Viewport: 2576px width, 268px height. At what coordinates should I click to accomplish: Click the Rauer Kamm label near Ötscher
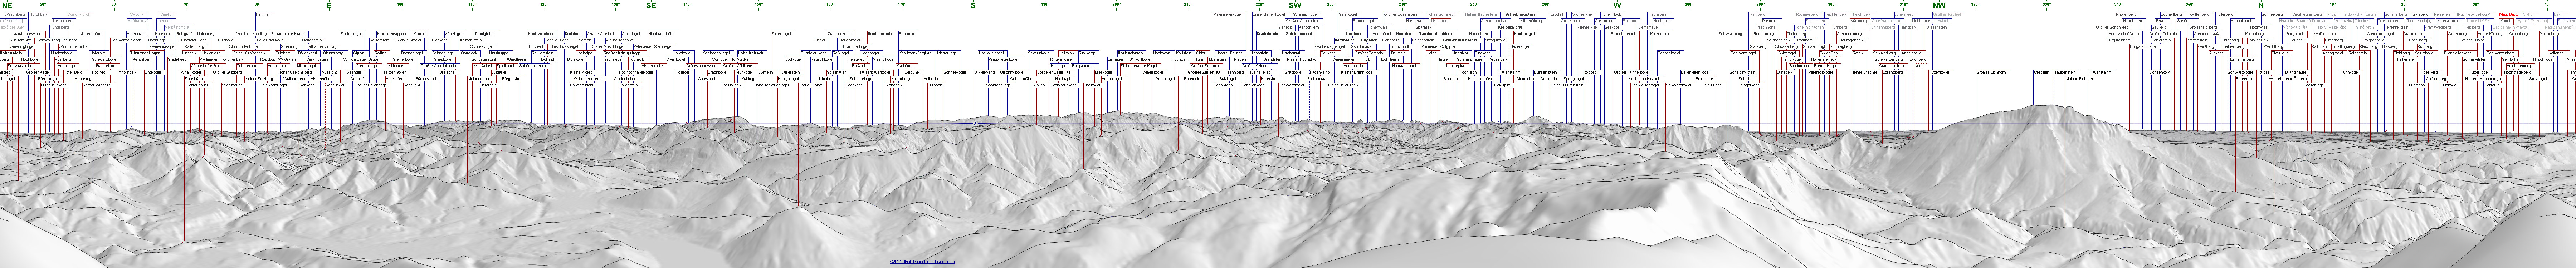pos(2100,72)
